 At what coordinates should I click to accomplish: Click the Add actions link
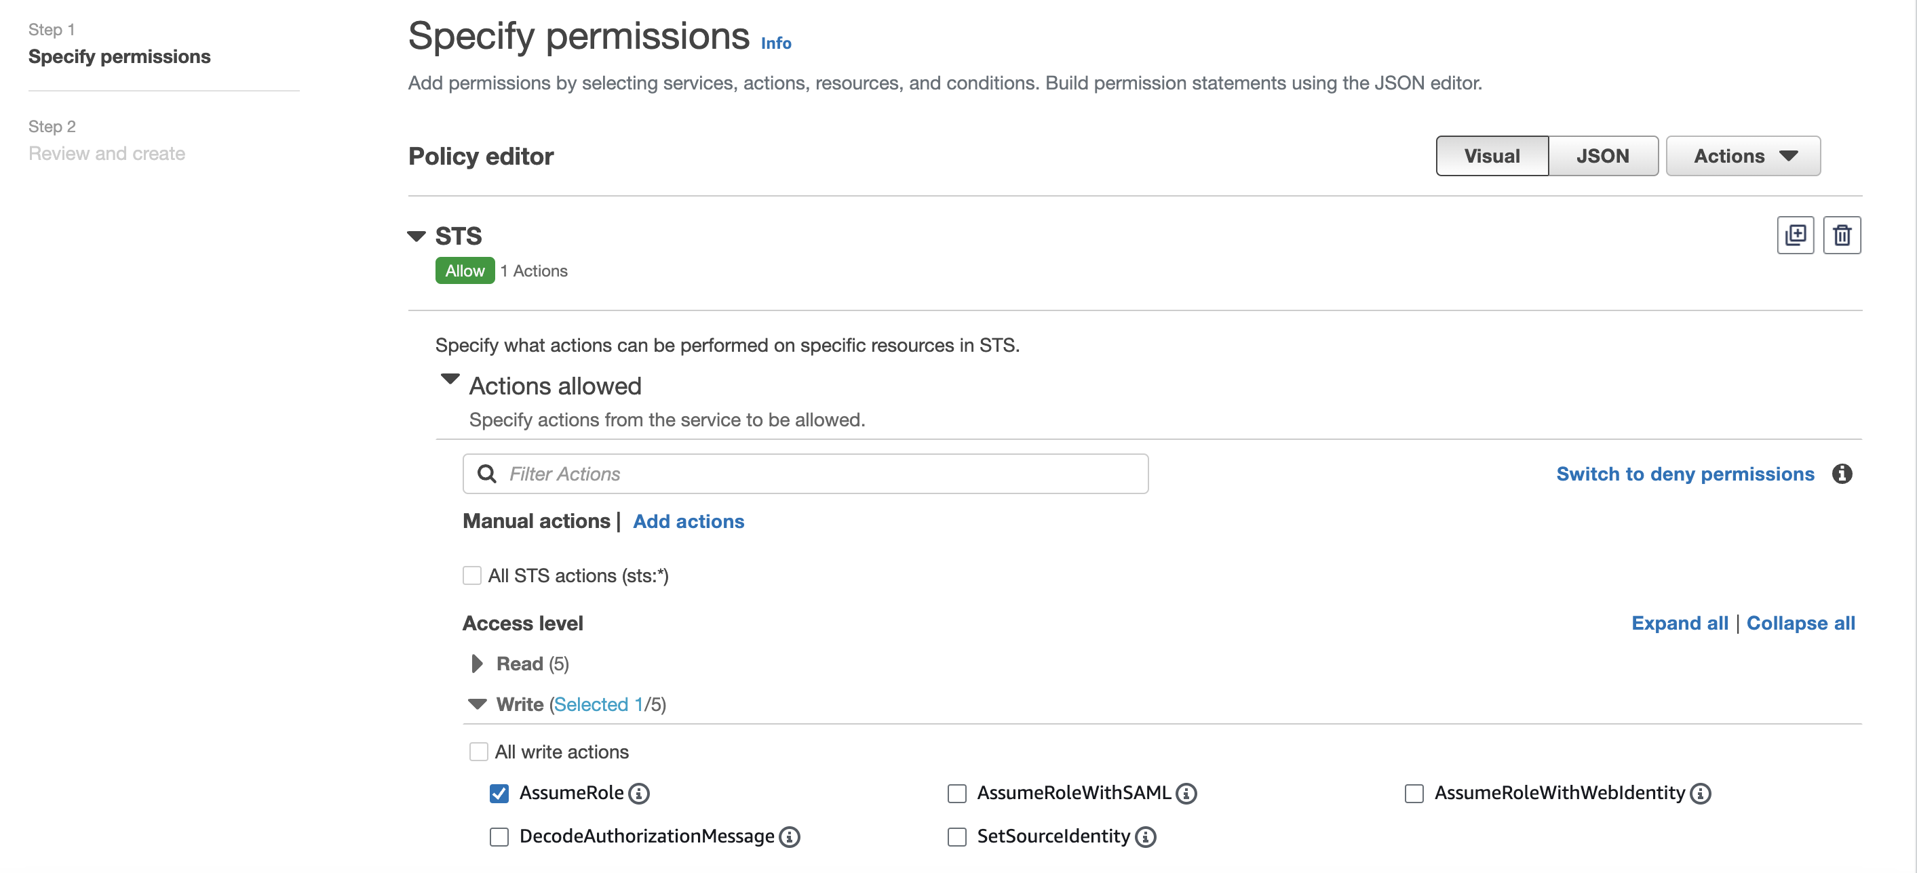click(x=689, y=521)
